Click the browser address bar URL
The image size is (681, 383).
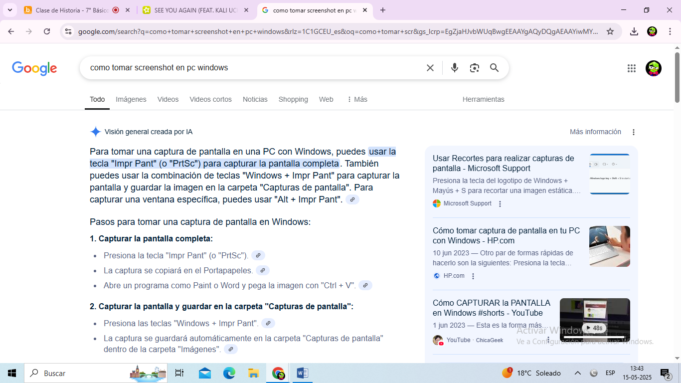click(x=338, y=31)
